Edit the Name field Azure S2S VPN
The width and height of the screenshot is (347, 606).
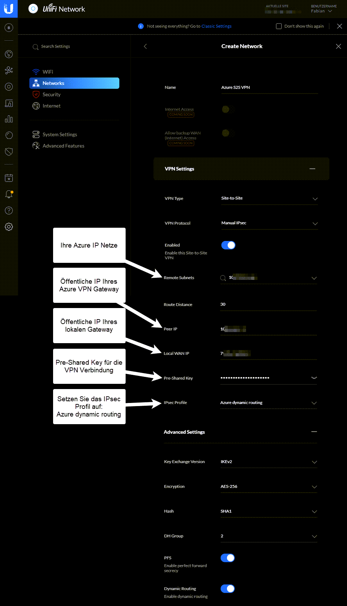[x=269, y=88]
